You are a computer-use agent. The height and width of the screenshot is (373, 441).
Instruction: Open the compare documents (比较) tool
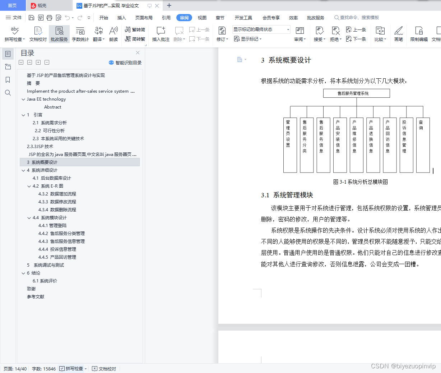[x=380, y=34]
